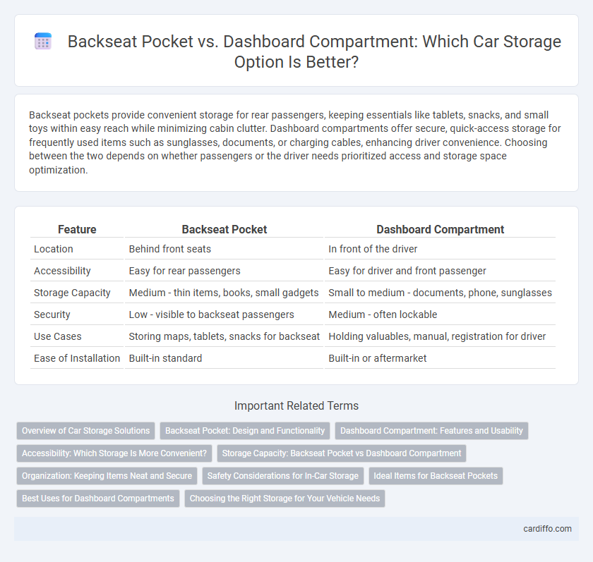Click the Dashboard Compartment column header

coord(441,229)
